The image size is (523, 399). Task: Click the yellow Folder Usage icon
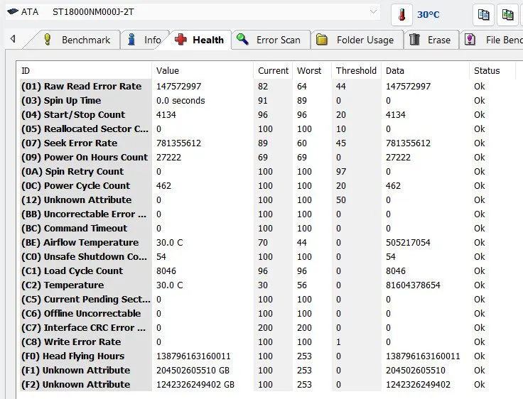[x=321, y=40]
